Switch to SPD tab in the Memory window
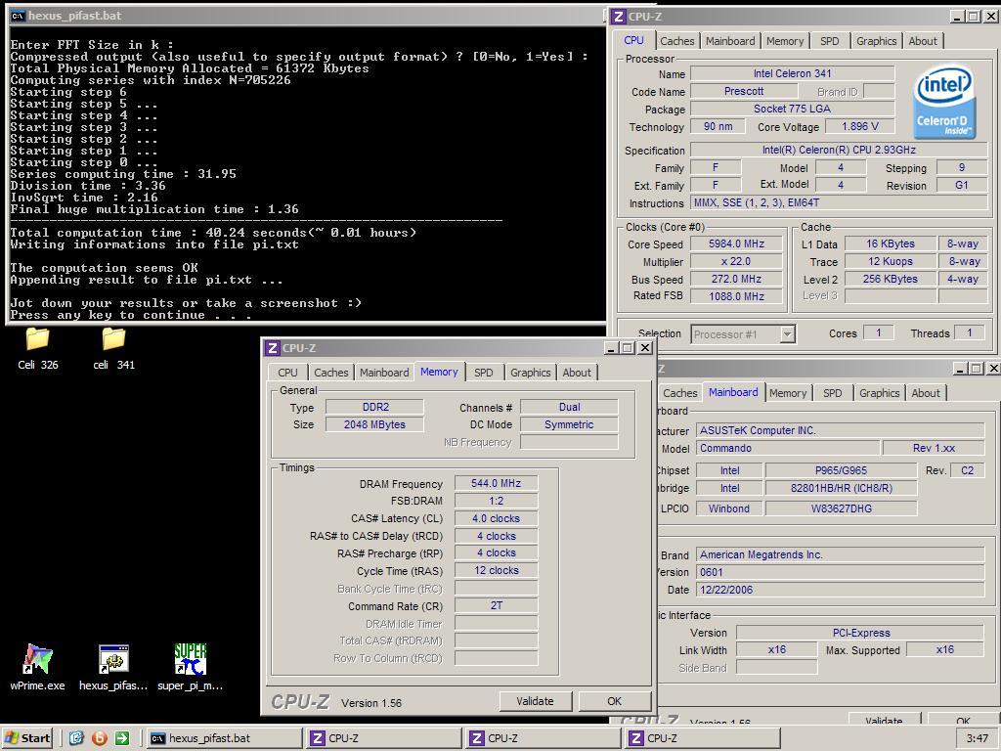Viewport: 1001px width, 751px height. click(x=484, y=373)
